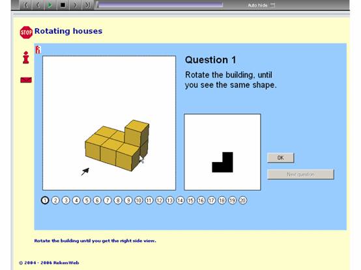
Task: Click the OK button
Action: (x=280, y=158)
